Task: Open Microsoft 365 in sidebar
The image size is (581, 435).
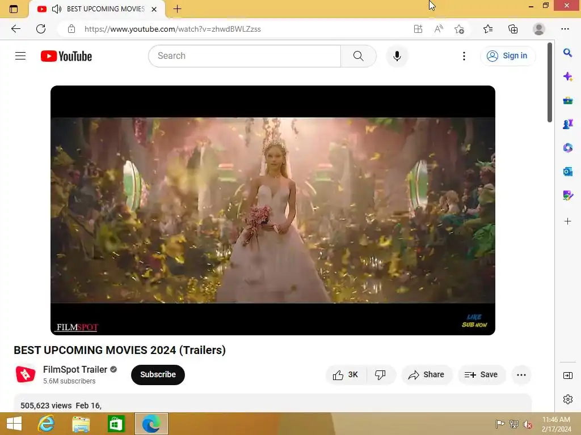Action: point(567,148)
